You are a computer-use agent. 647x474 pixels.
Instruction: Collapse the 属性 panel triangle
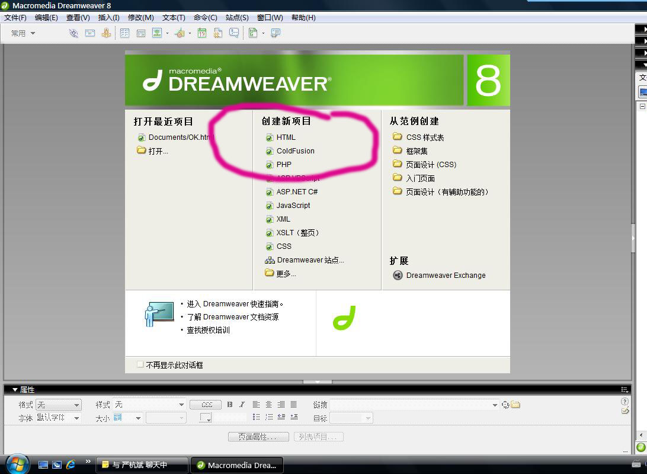coord(15,389)
